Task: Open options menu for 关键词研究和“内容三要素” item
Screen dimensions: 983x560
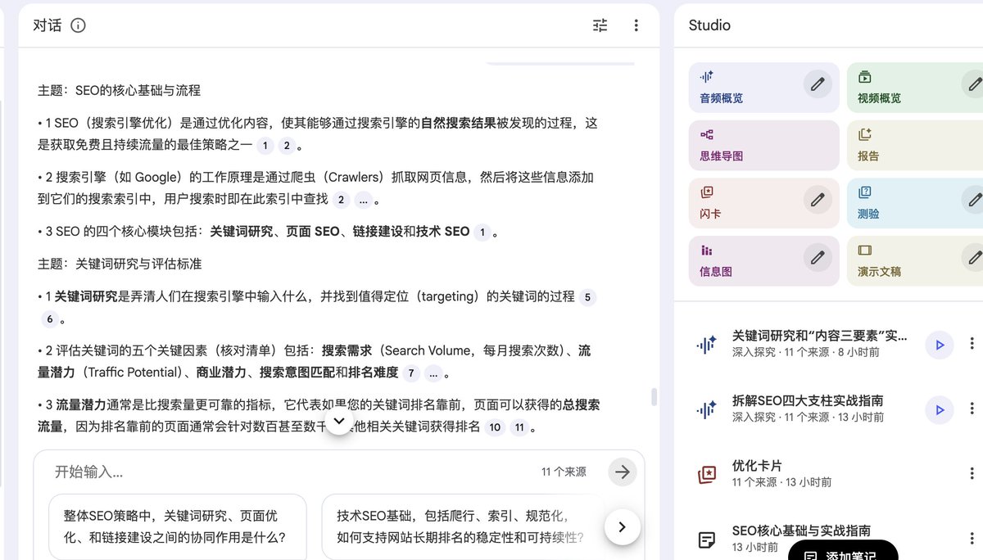Action: [972, 344]
